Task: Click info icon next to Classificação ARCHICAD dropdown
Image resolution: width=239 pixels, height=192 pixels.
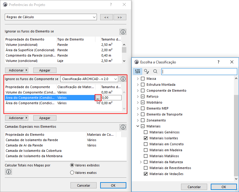Action: 123,79
